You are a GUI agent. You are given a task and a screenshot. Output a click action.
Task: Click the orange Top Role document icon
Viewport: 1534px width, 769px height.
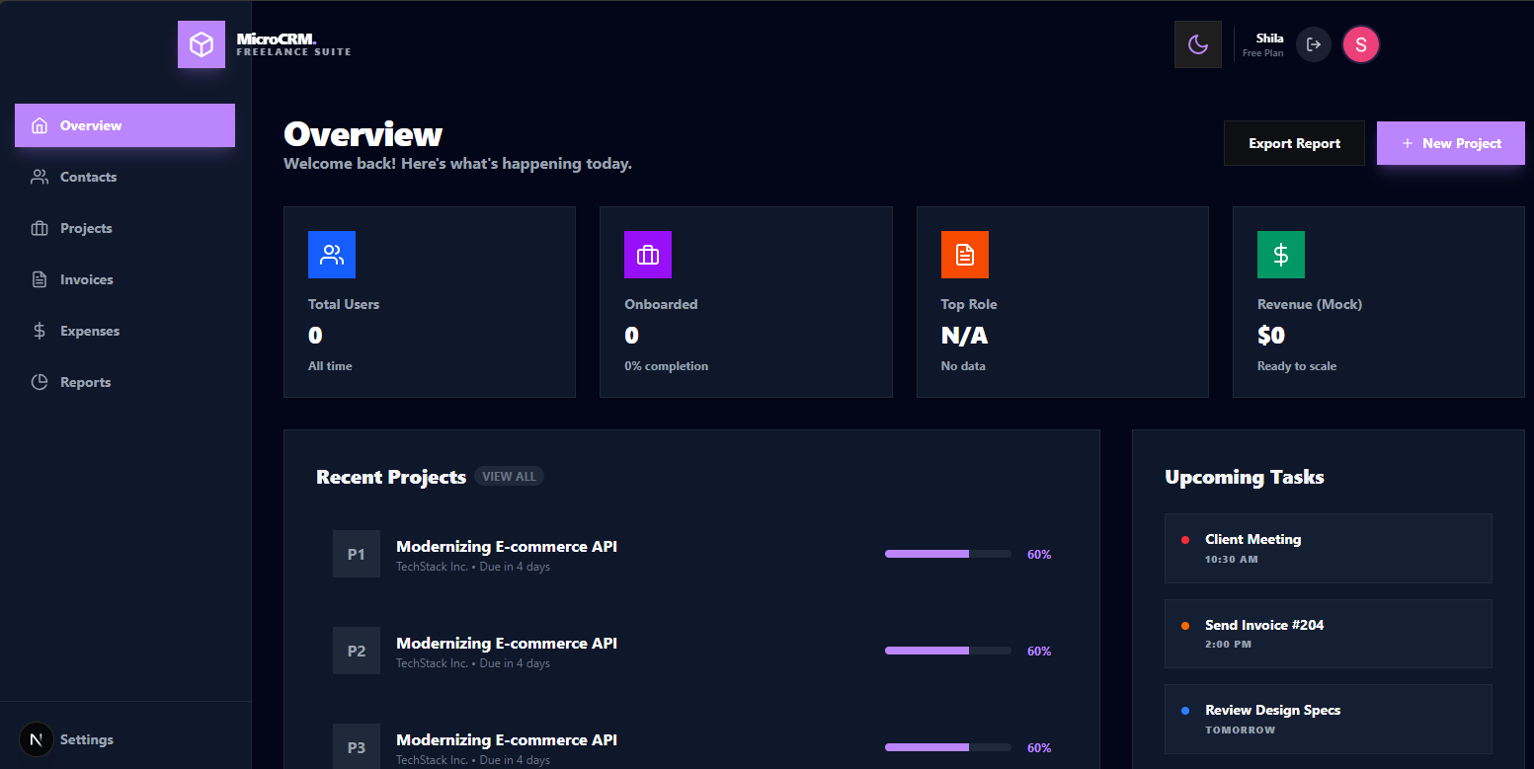point(964,255)
